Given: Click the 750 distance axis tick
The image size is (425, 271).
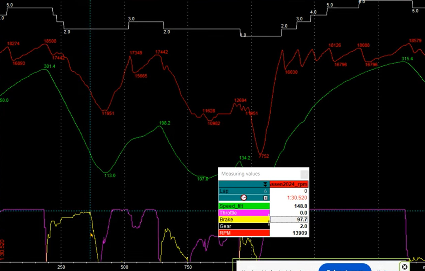Looking at the screenshot, I should 188,267.
